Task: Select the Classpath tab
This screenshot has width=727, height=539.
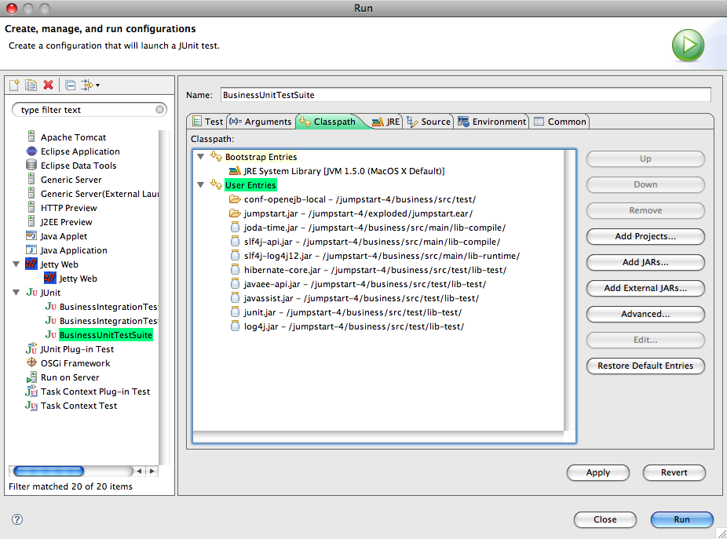Action: (328, 122)
